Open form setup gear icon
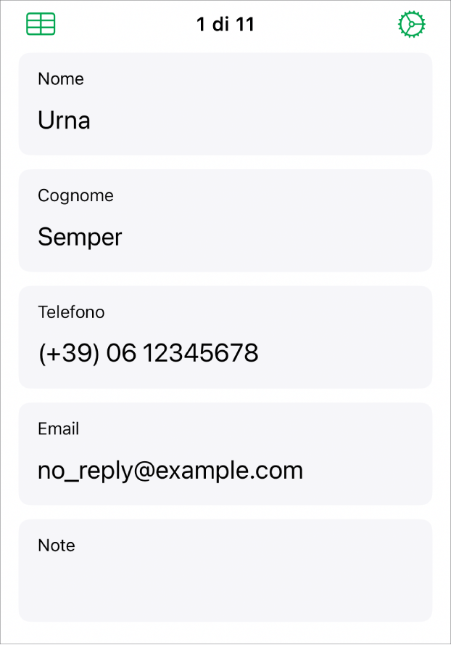This screenshot has height=645, width=451. (411, 24)
